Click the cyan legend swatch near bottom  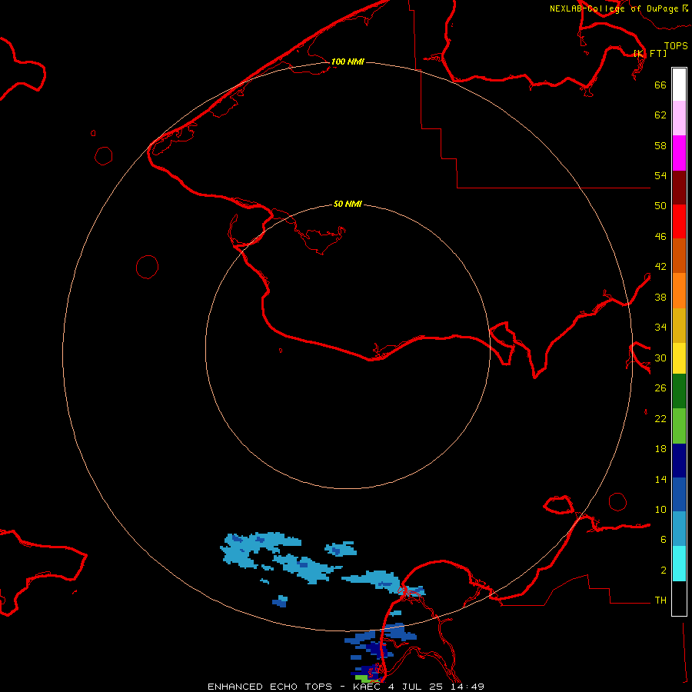(679, 564)
